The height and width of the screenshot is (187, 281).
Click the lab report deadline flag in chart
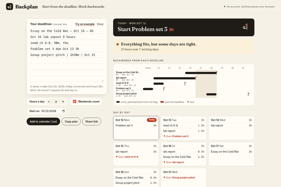(196, 78)
